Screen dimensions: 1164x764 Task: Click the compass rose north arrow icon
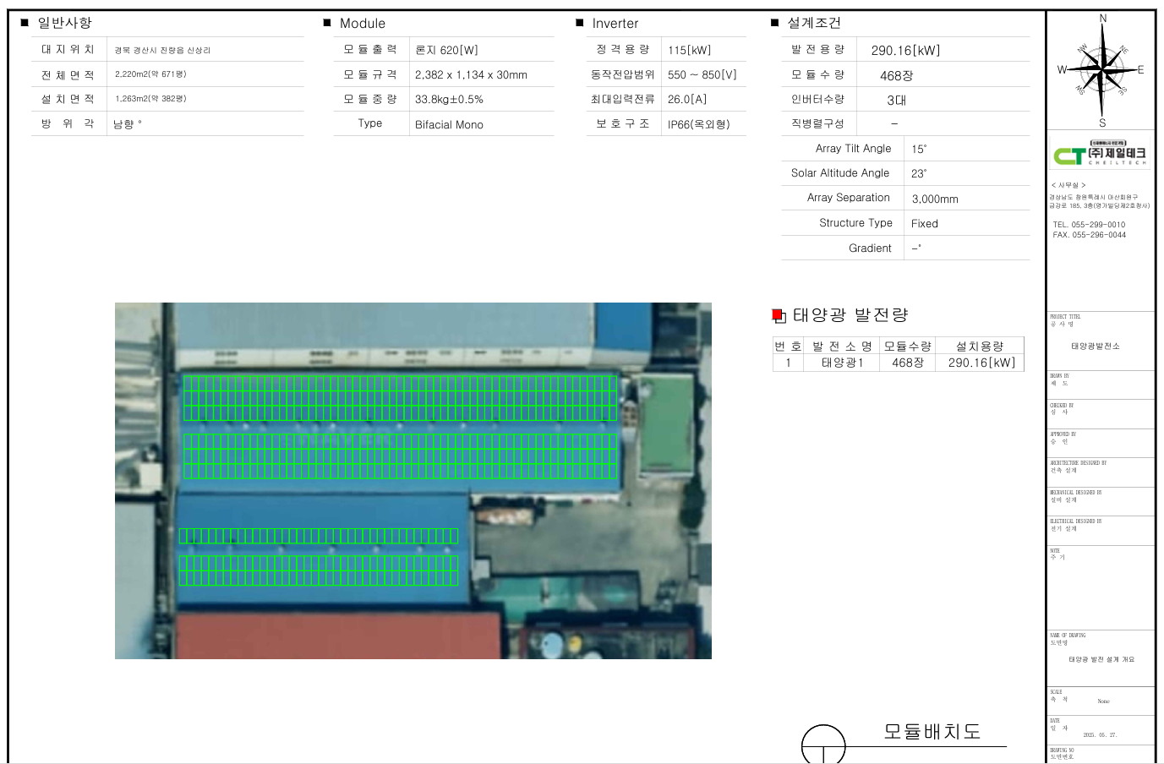click(1101, 69)
